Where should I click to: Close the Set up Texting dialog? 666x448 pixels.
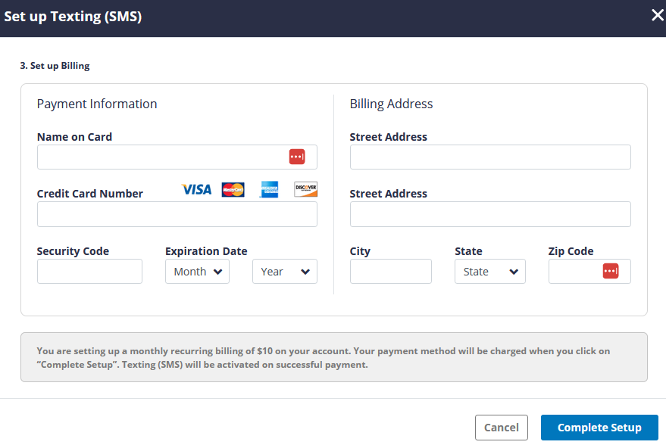[657, 15]
